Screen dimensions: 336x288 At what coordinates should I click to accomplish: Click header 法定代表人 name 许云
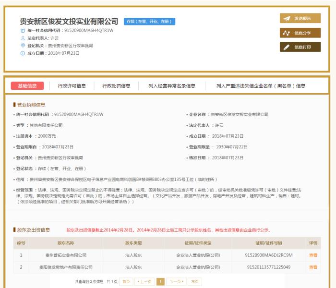tap(55, 38)
